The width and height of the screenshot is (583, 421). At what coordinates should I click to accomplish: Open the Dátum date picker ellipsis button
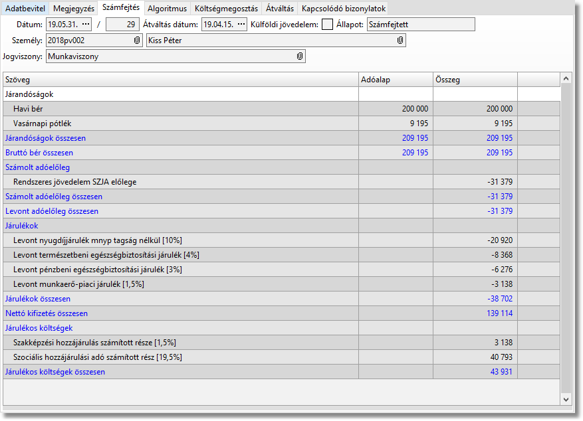85,25
